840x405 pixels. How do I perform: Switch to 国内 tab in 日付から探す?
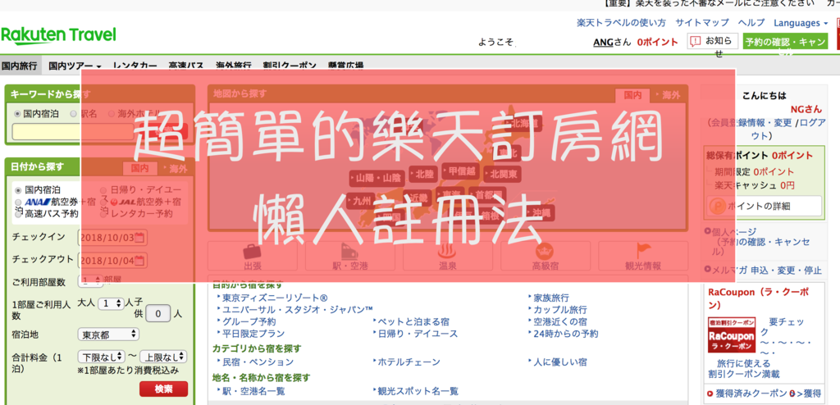click(139, 169)
